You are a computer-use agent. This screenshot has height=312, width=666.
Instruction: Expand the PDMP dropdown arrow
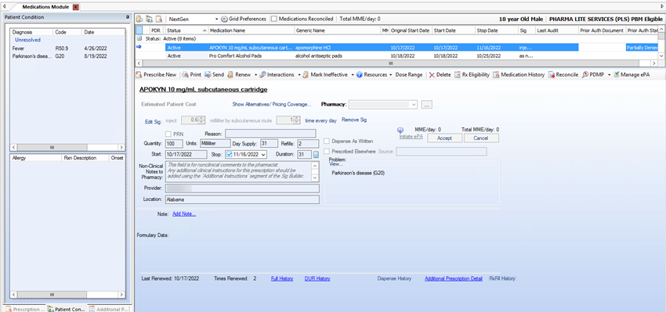(609, 74)
